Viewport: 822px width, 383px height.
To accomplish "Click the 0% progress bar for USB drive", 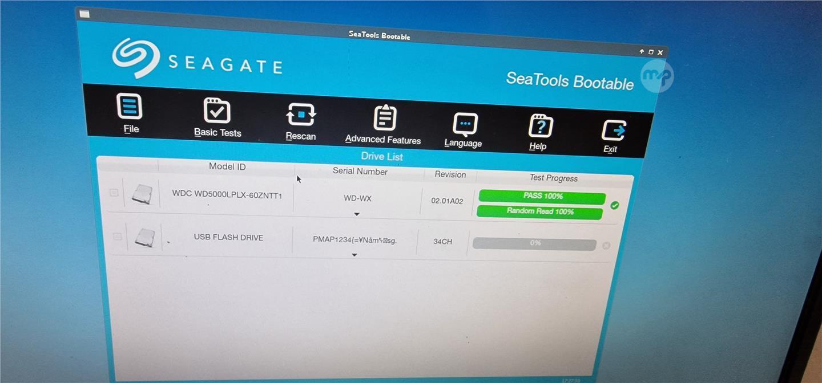I will click(x=535, y=244).
